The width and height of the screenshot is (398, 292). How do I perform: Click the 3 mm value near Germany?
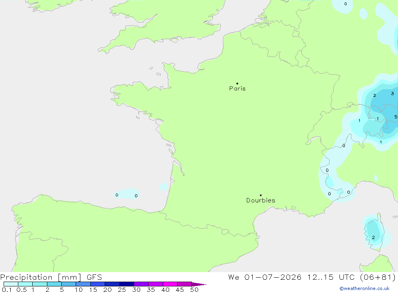(392, 94)
